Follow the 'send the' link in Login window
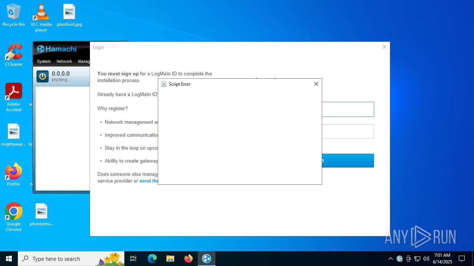This screenshot has height=266, width=474. click(148, 181)
